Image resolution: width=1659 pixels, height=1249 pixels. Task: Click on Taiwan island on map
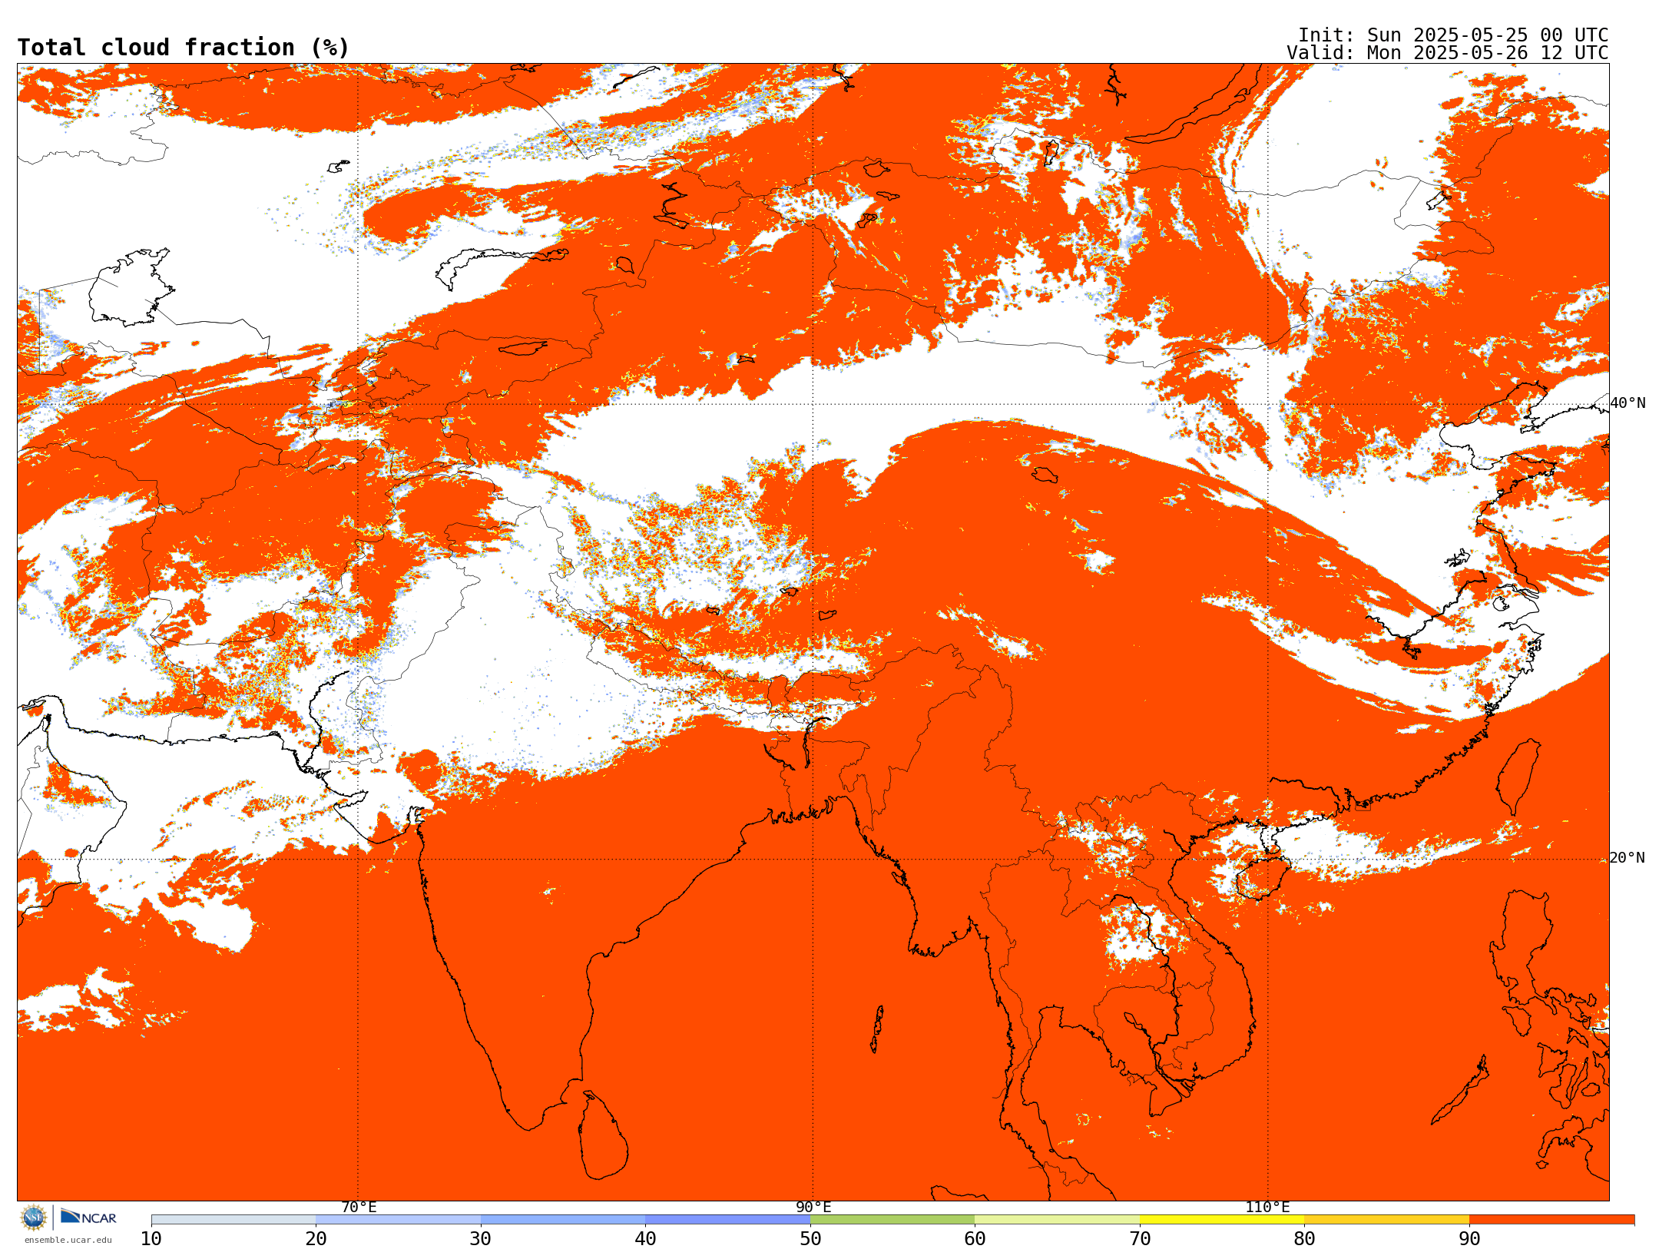(1519, 776)
